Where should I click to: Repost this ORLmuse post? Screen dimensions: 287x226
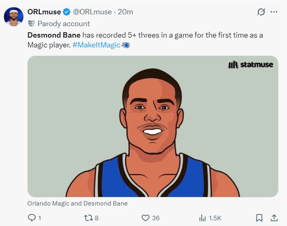point(87,218)
